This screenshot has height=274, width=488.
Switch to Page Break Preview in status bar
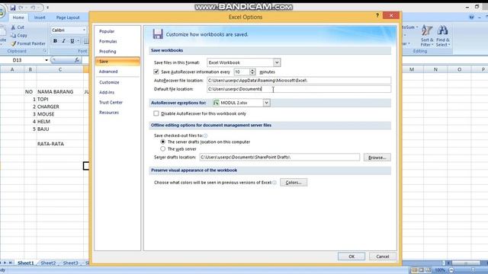[x=429, y=270]
